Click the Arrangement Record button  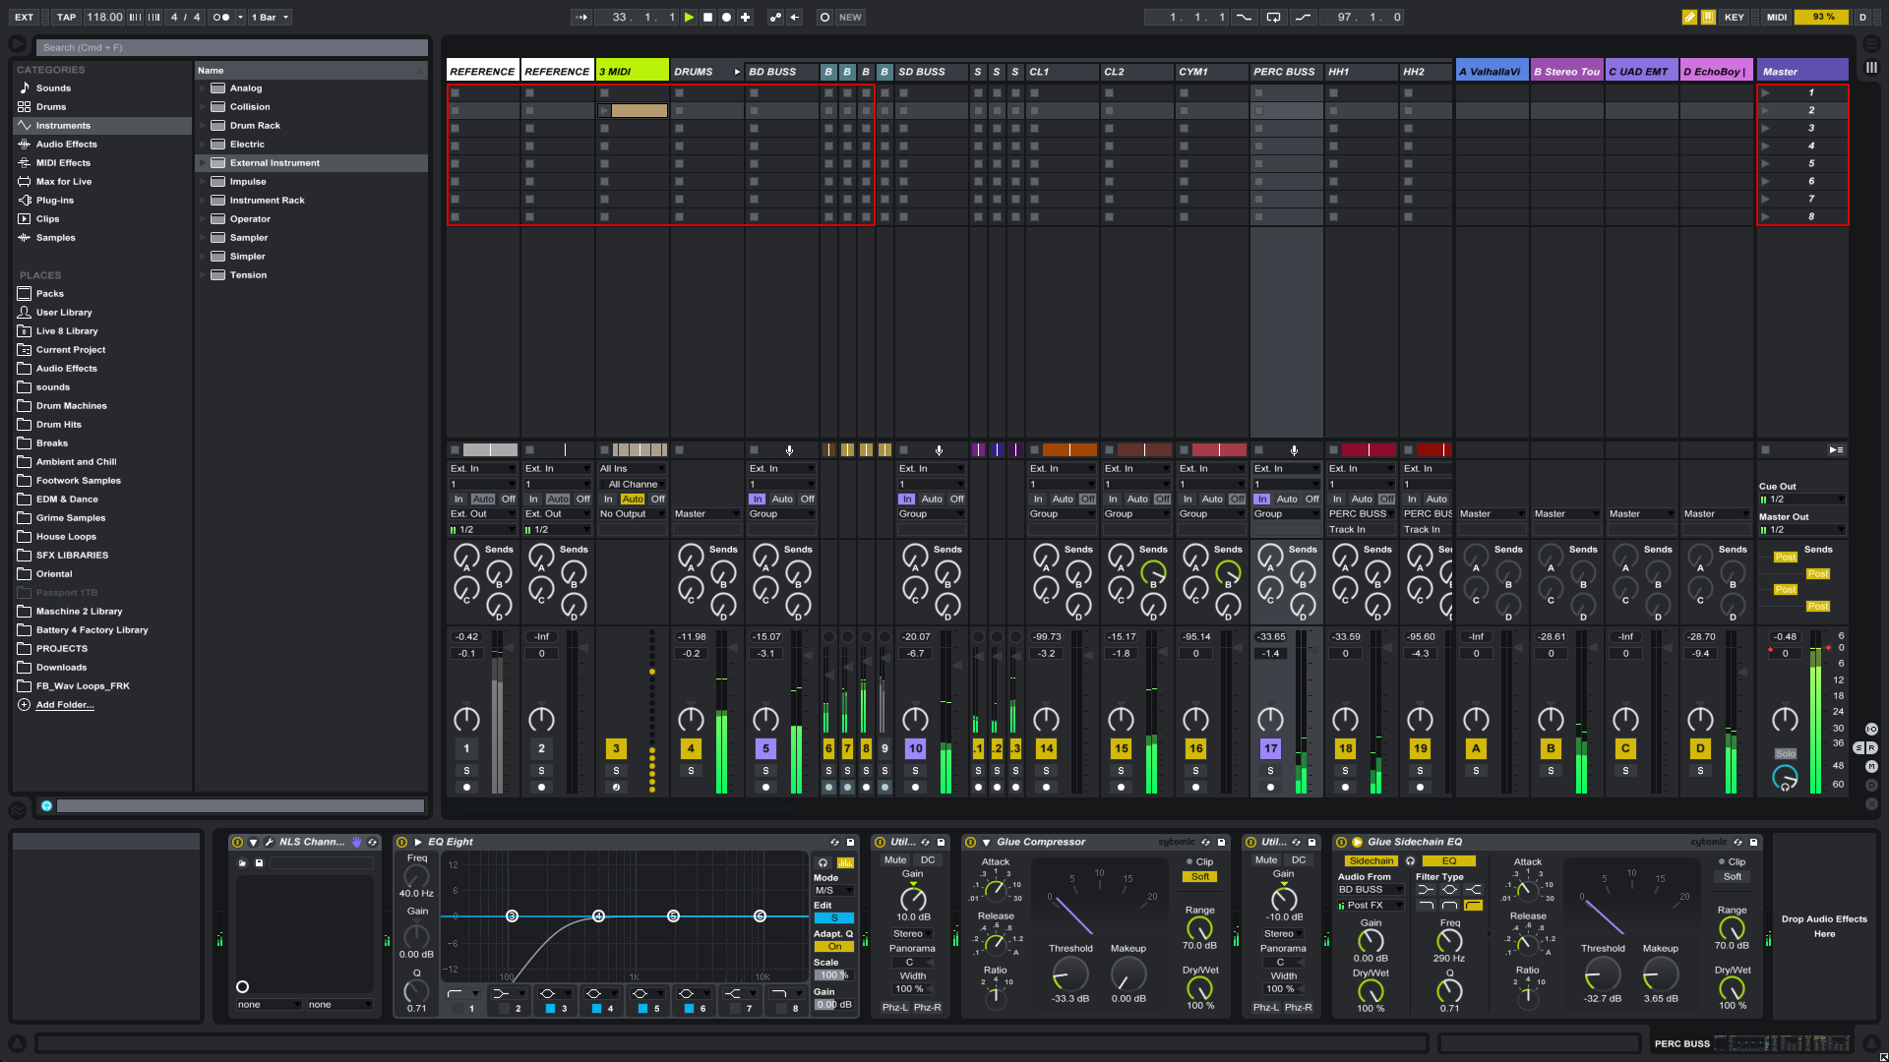click(726, 17)
